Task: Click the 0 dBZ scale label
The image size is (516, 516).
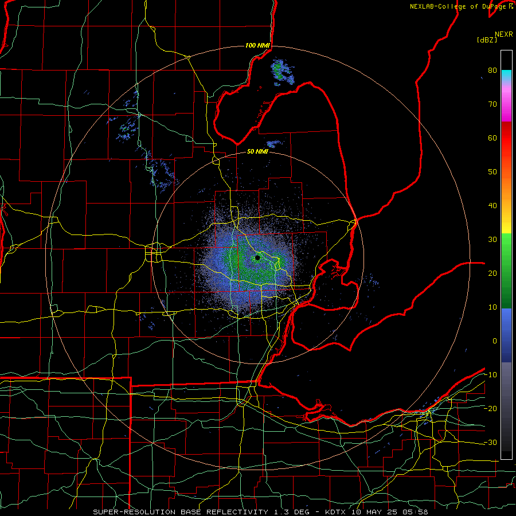Action: click(x=495, y=341)
